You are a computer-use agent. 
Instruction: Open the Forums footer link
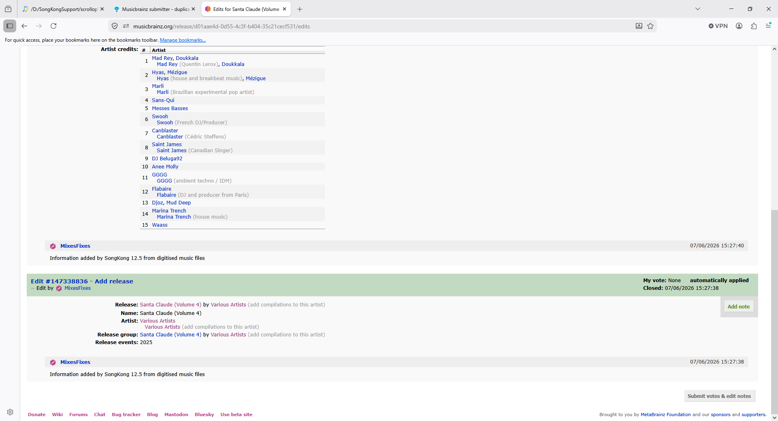[78, 415]
